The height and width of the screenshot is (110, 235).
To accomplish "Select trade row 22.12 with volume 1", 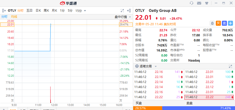I will (x=209, y=87).
